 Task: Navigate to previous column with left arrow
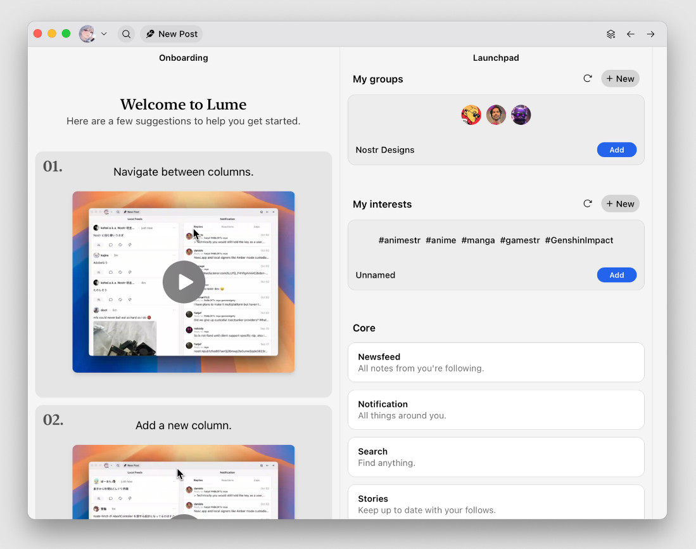(x=631, y=34)
